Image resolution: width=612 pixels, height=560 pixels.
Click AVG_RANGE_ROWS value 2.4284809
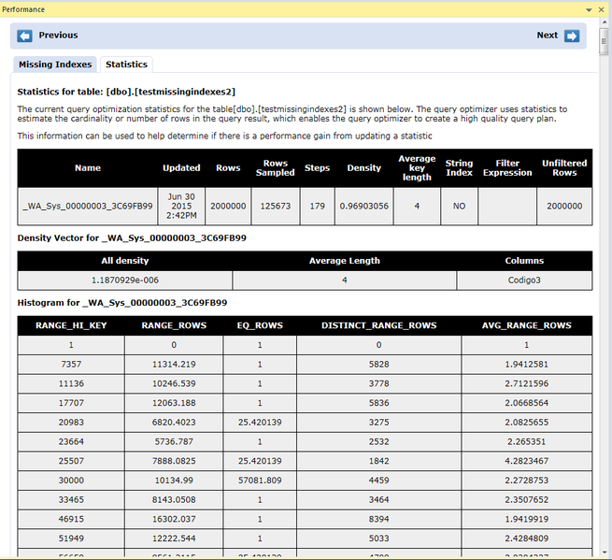point(527,538)
